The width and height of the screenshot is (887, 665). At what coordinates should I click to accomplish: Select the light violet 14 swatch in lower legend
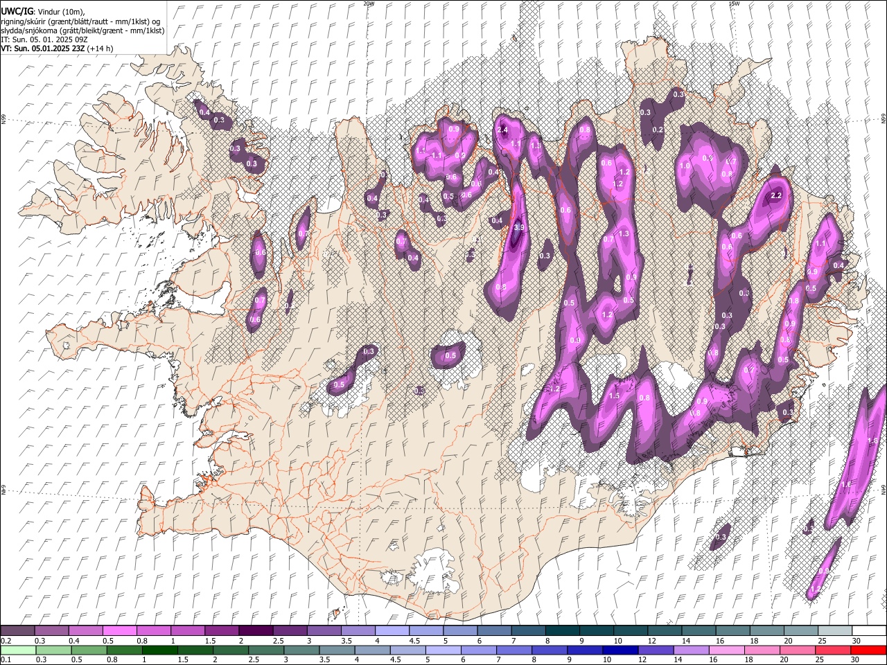(691, 650)
